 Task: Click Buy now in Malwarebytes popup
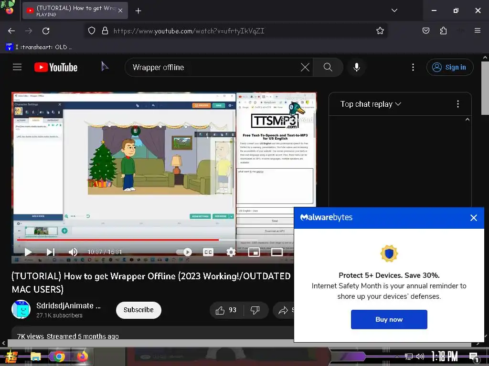[x=389, y=319]
